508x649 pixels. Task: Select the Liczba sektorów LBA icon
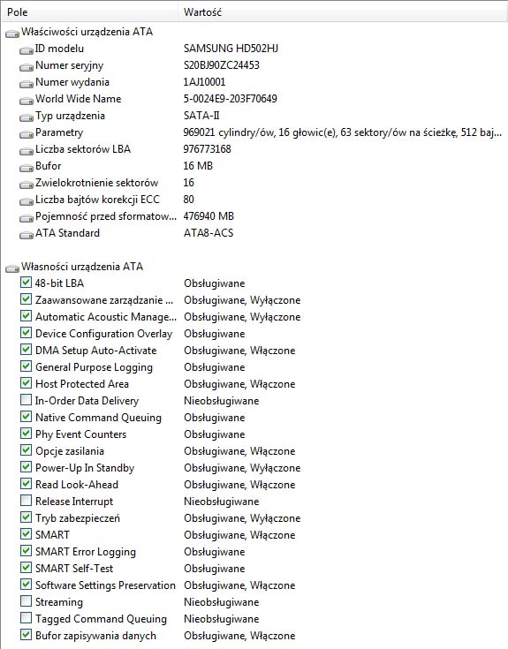(27, 151)
